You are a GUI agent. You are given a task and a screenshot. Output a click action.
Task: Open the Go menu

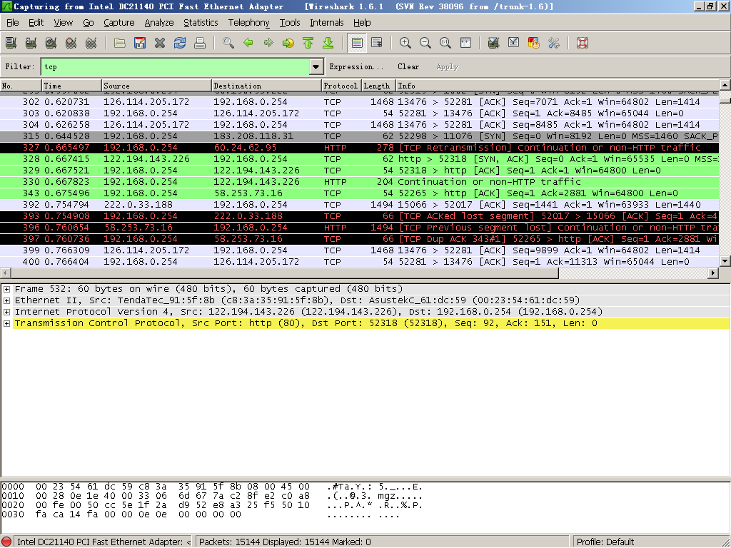coord(88,22)
